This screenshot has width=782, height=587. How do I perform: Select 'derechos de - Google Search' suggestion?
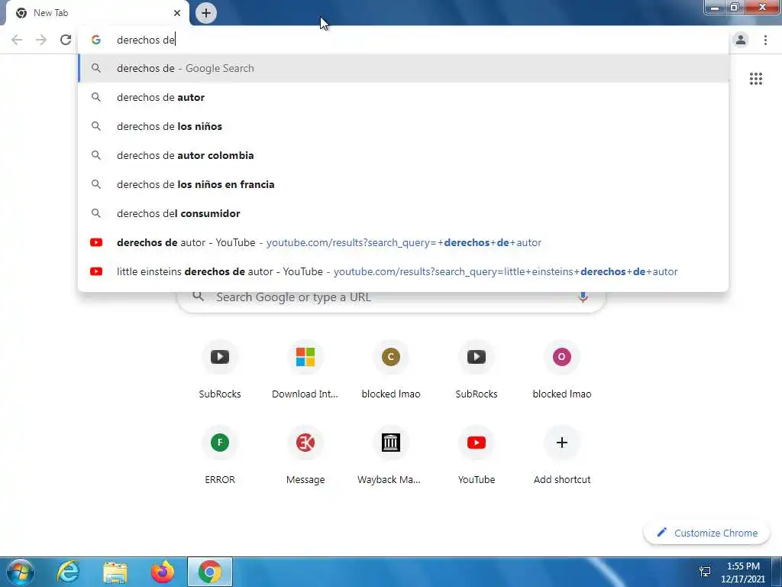click(403, 68)
